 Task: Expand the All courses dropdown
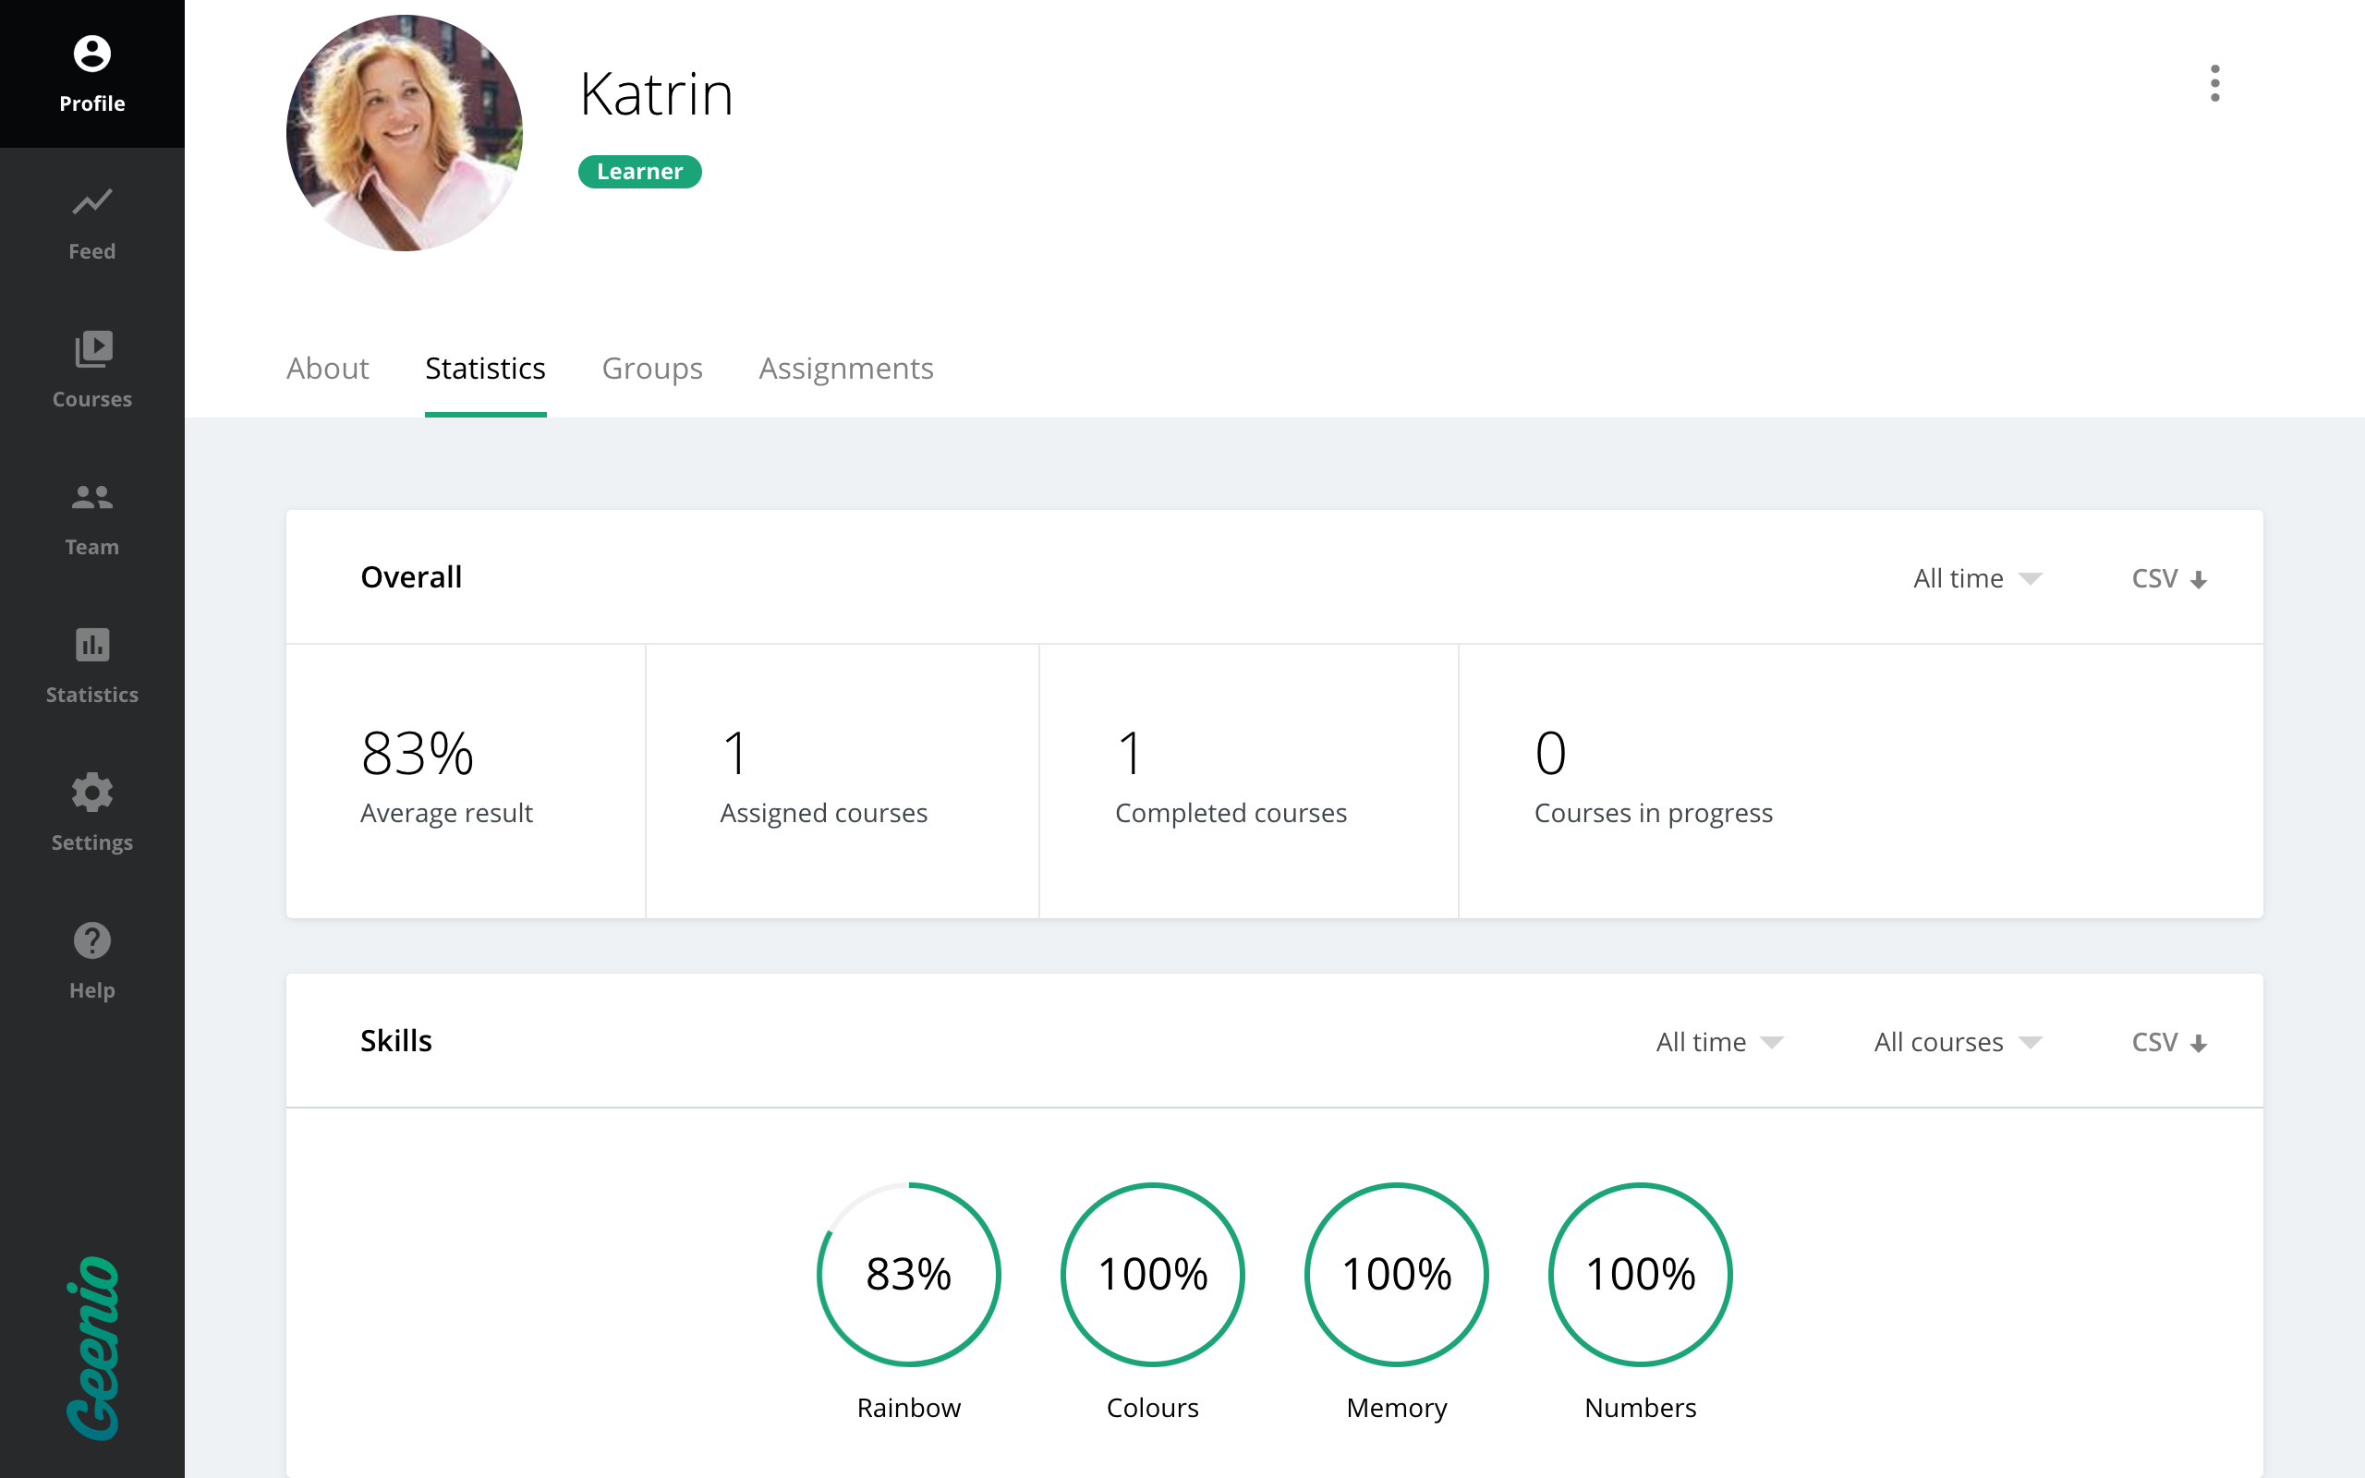[1957, 1042]
